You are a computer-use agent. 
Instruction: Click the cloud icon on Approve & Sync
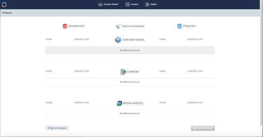pyautogui.click(x=195, y=128)
